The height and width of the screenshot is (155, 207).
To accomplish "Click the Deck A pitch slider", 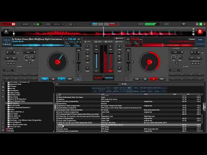I will pos(78,62).
